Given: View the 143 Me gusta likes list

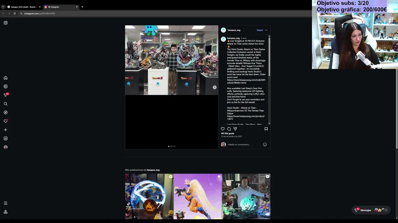Looking at the screenshot, I should [x=228, y=133].
